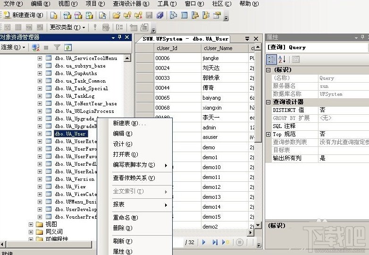
Task: Open the active documents dropdown arrow
Action: point(247,39)
